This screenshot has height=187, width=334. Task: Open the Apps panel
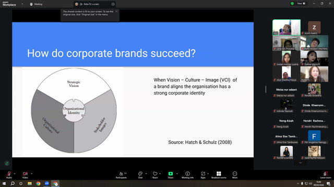coord(203,175)
